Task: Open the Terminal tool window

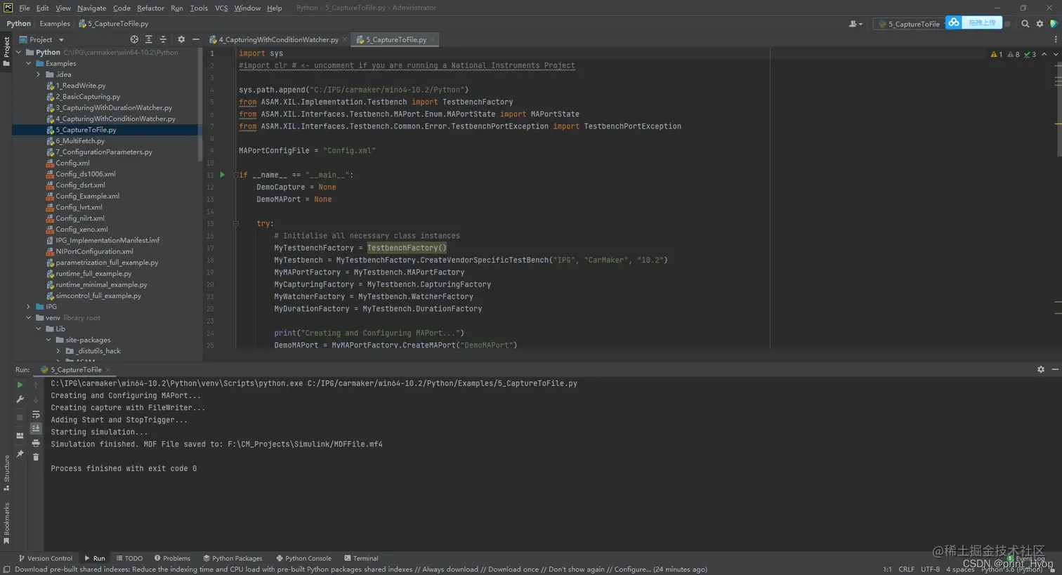Action: [361, 558]
